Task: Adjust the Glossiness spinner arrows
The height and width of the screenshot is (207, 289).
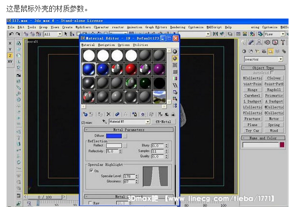Action: tap(136, 181)
